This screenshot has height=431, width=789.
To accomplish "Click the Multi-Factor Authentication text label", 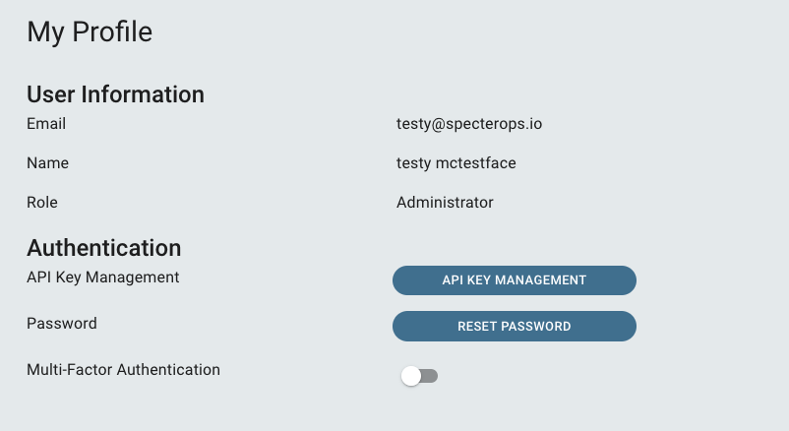I will pos(123,370).
